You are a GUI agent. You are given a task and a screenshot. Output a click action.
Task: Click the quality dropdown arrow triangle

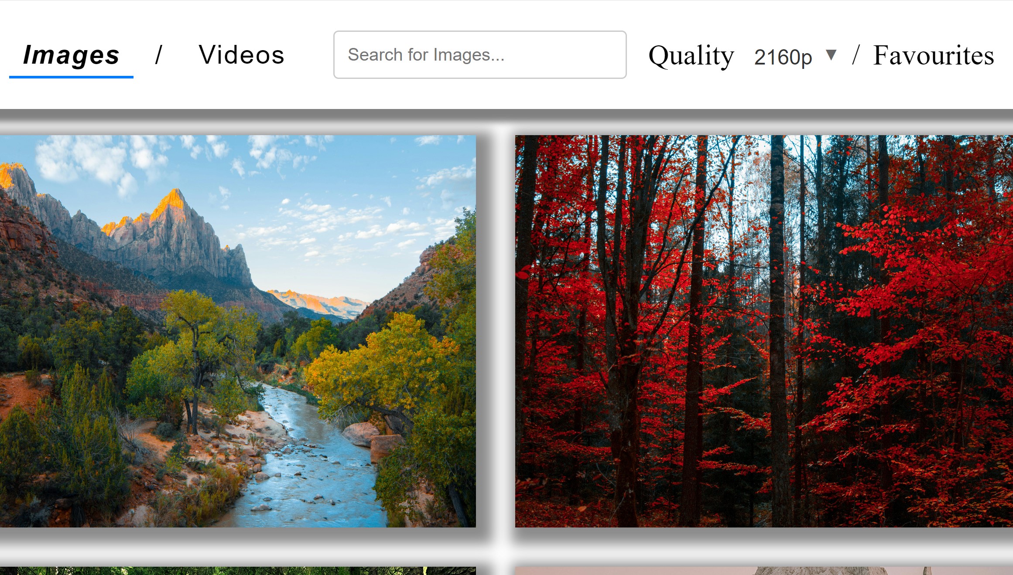pyautogui.click(x=831, y=55)
